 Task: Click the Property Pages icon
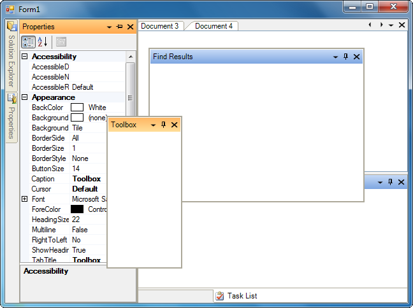pyautogui.click(x=61, y=42)
